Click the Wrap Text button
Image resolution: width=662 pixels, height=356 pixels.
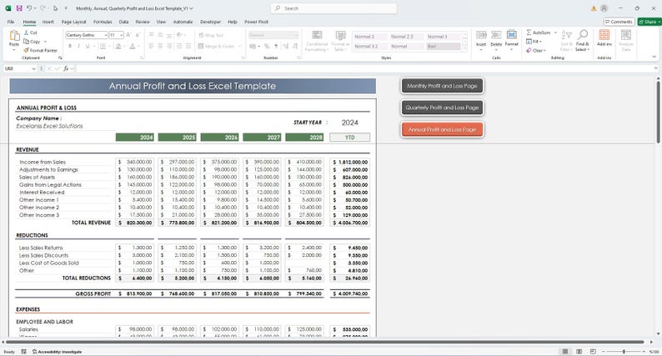(x=211, y=36)
